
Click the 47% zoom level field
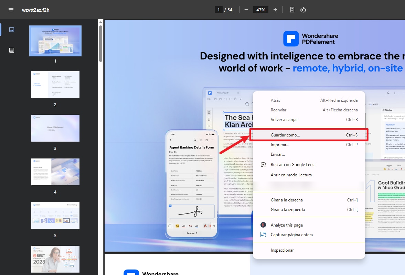pos(260,10)
